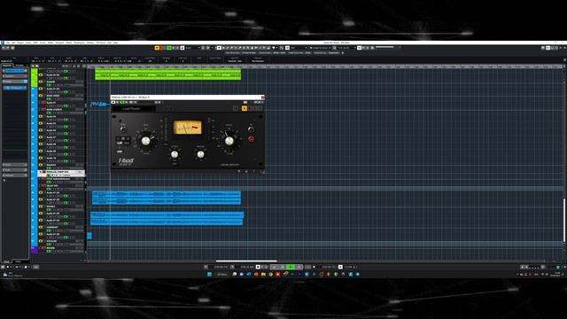Toggle plugin bypass button at plugin window top-left

[113, 103]
